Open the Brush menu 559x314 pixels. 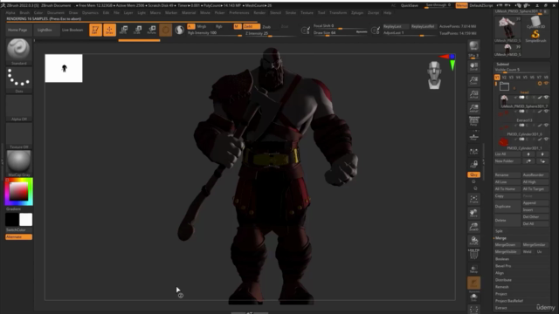pos(24,12)
